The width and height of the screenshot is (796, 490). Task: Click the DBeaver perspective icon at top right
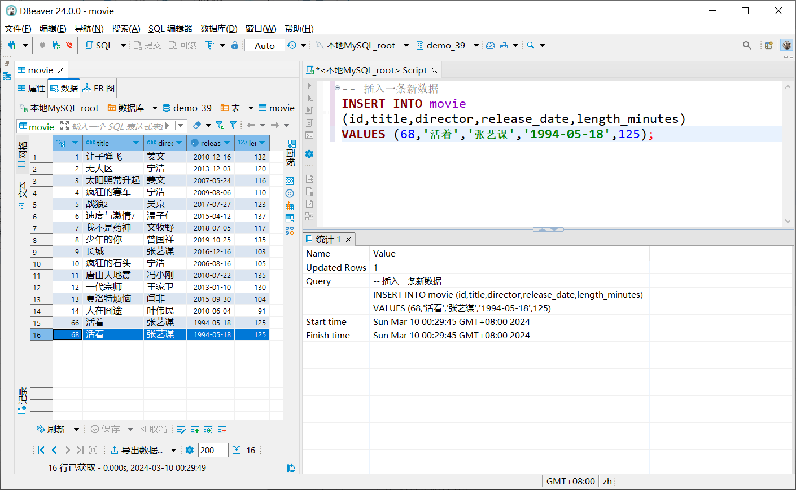[787, 45]
